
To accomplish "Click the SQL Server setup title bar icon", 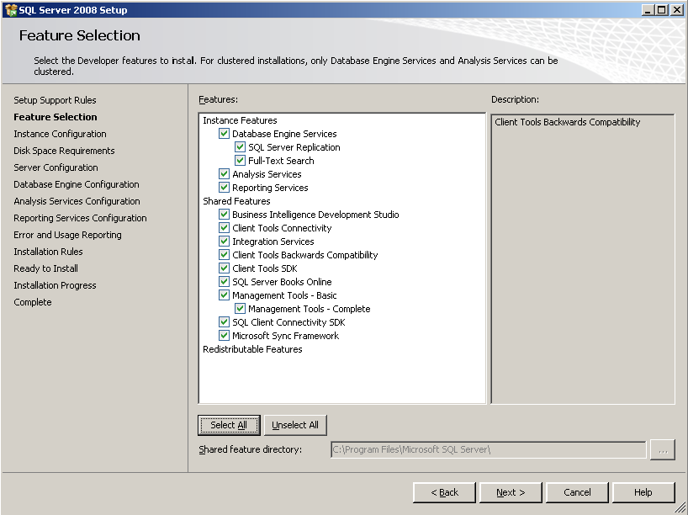I will [11, 9].
